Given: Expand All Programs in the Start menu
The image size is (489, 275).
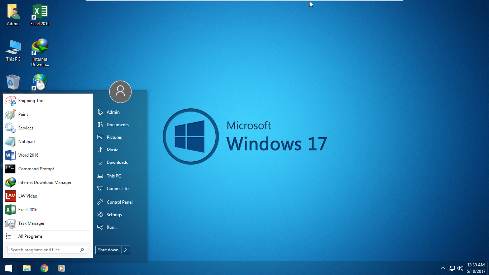Looking at the screenshot, I should pos(30,236).
